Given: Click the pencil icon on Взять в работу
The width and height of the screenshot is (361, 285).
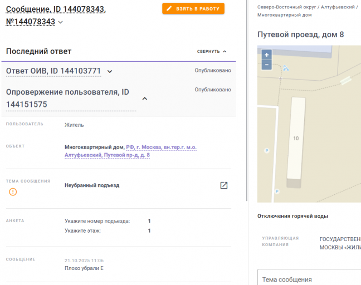Looking at the screenshot, I should (169, 9).
